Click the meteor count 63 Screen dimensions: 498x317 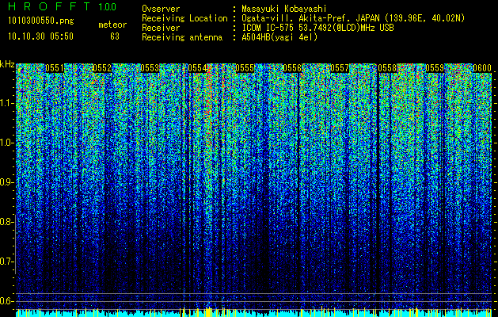(115, 36)
